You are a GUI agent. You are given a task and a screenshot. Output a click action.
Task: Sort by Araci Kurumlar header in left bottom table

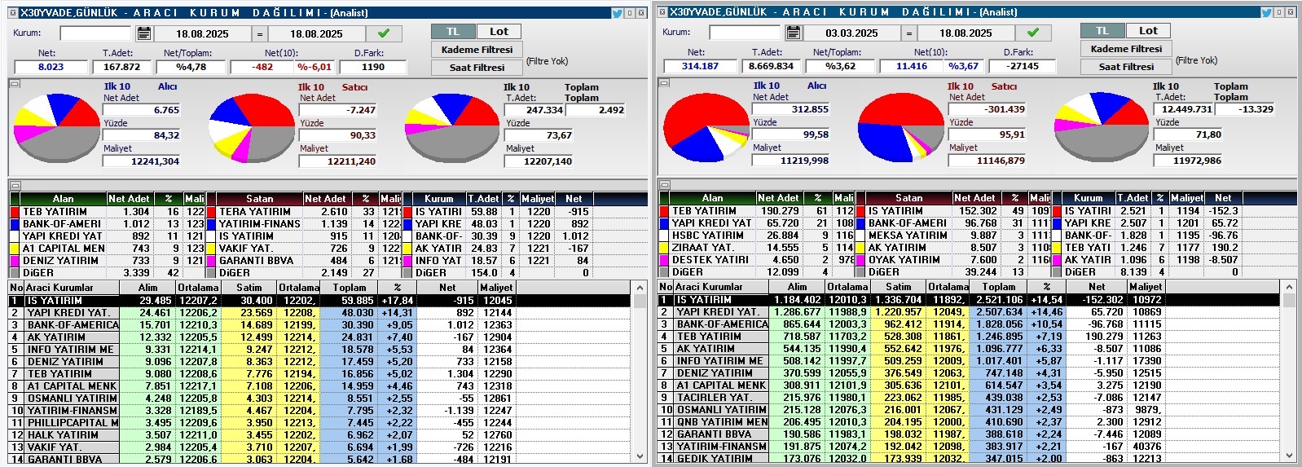(x=72, y=288)
